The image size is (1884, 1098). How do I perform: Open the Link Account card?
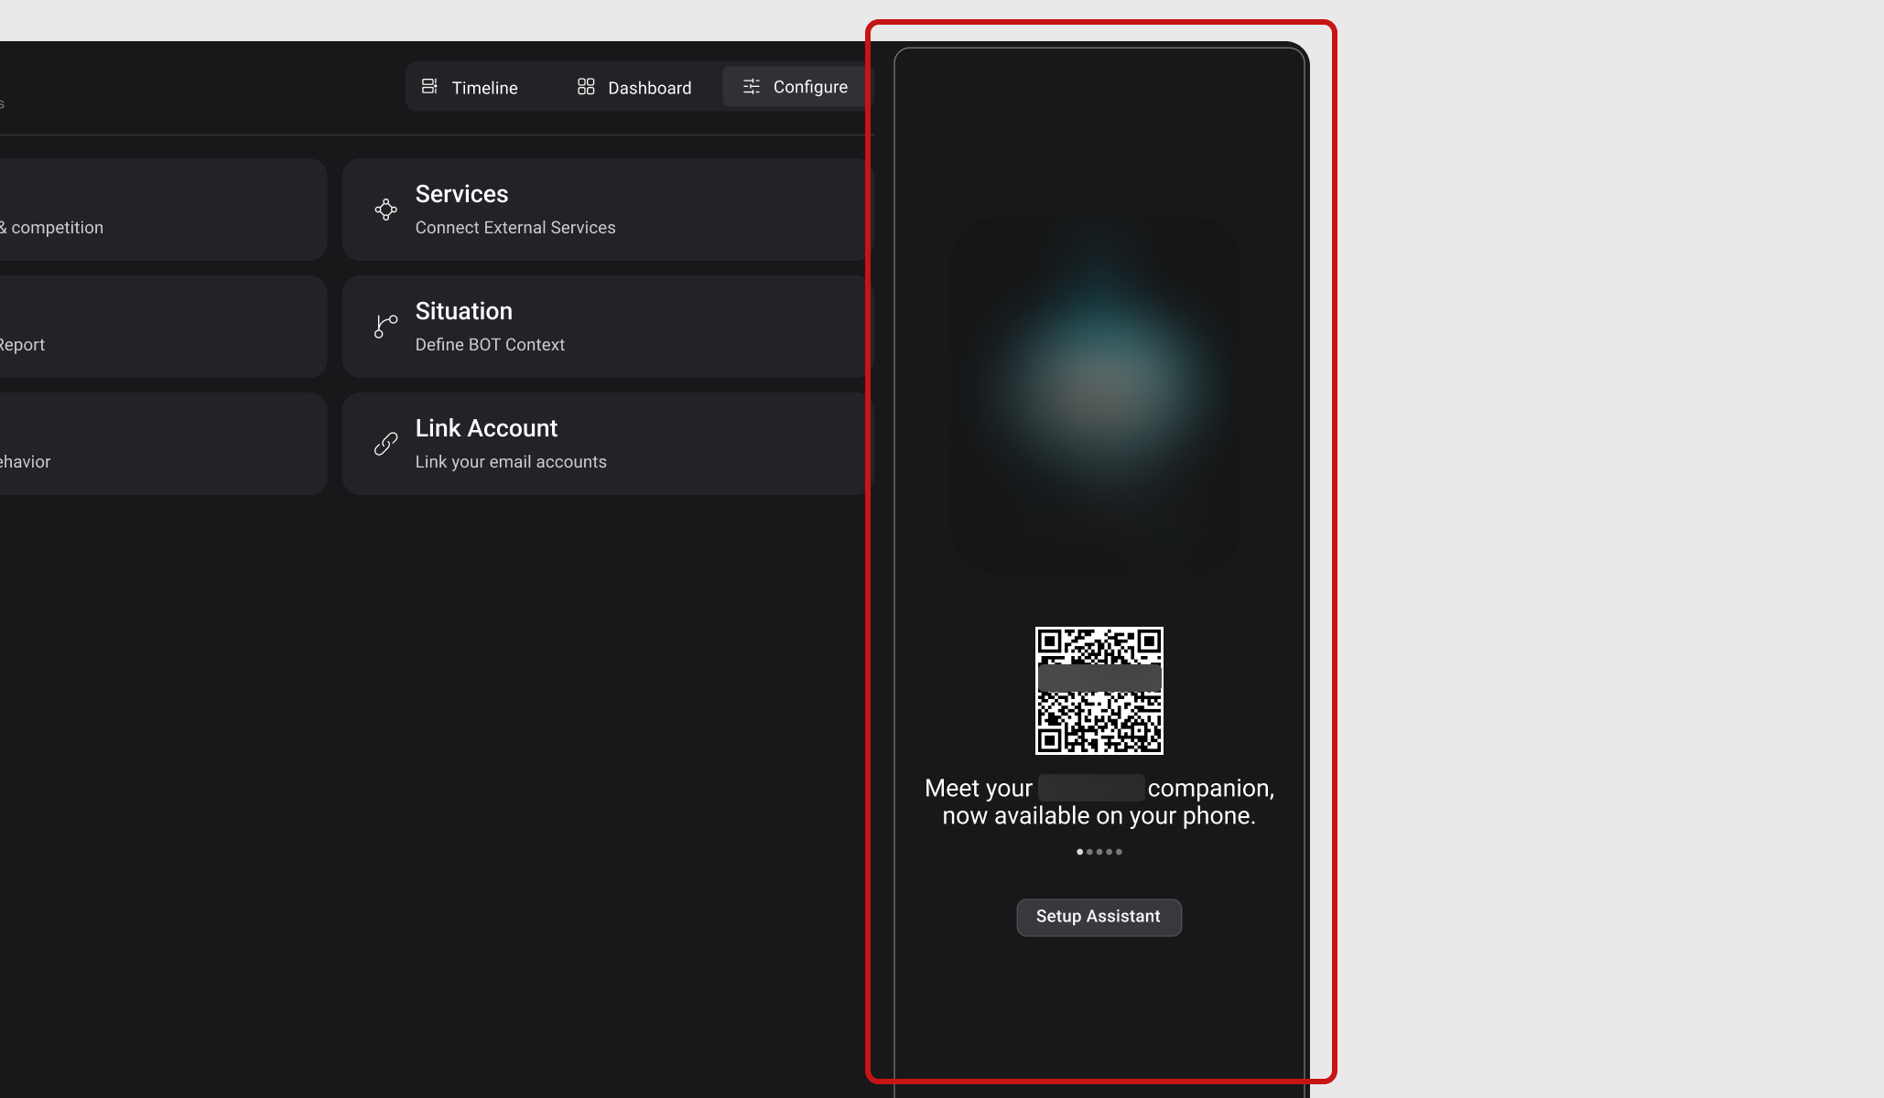pyautogui.click(x=608, y=444)
